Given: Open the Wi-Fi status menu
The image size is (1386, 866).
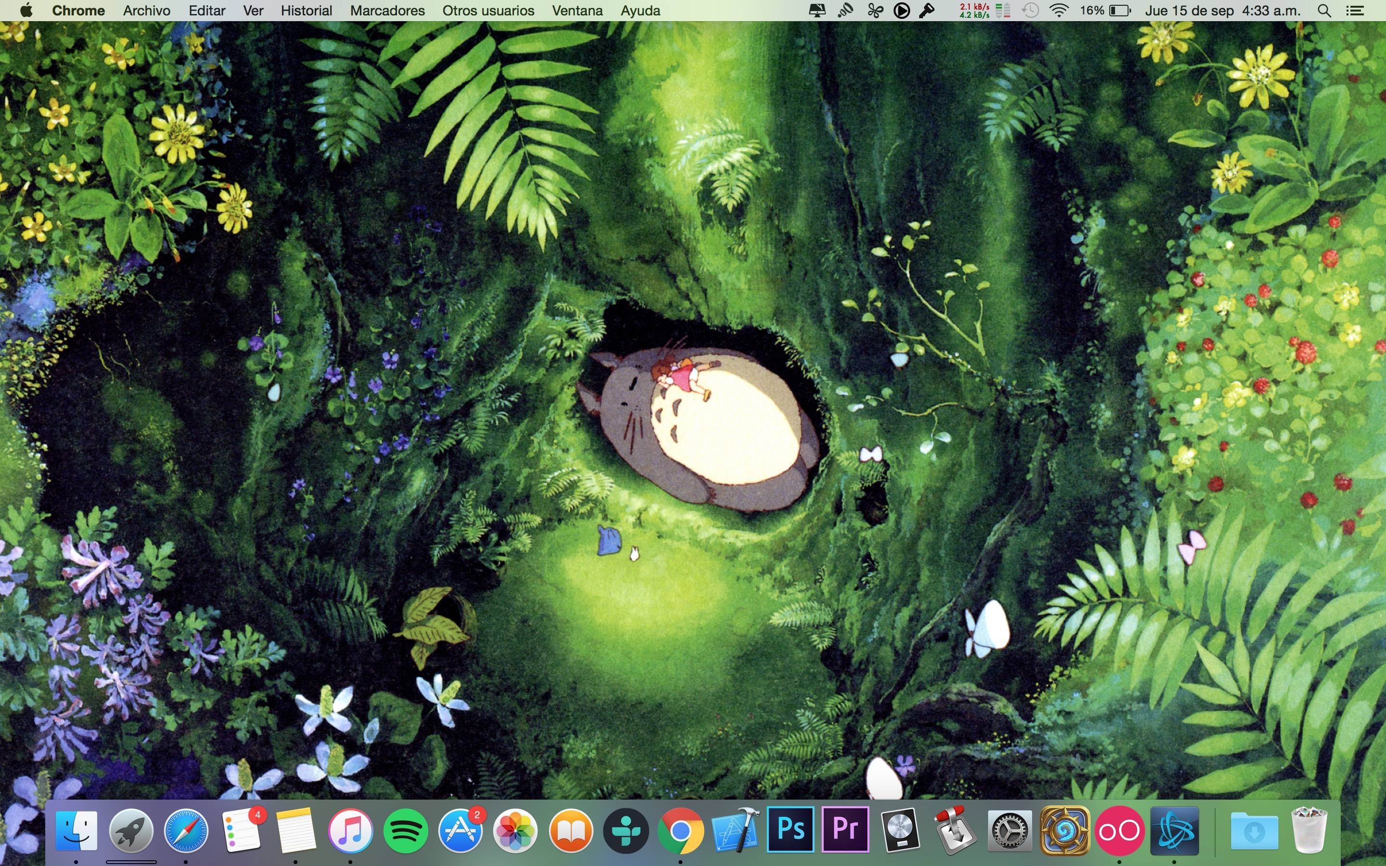Looking at the screenshot, I should 1060,10.
